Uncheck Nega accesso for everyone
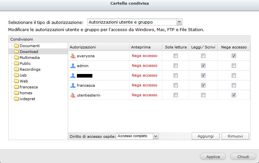The height and width of the screenshot is (163, 259). click(234, 56)
